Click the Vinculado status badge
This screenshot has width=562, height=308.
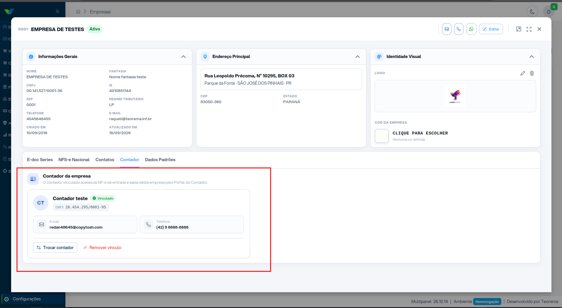[x=103, y=198]
